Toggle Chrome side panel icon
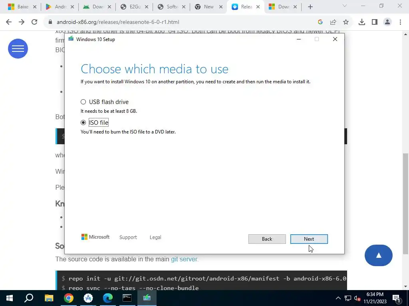The height and width of the screenshot is (306, 409). 375,22
